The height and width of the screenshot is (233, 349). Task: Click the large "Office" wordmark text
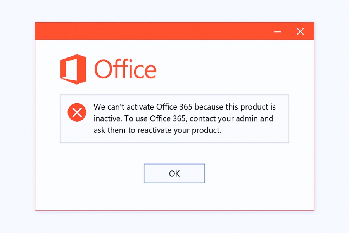point(125,70)
